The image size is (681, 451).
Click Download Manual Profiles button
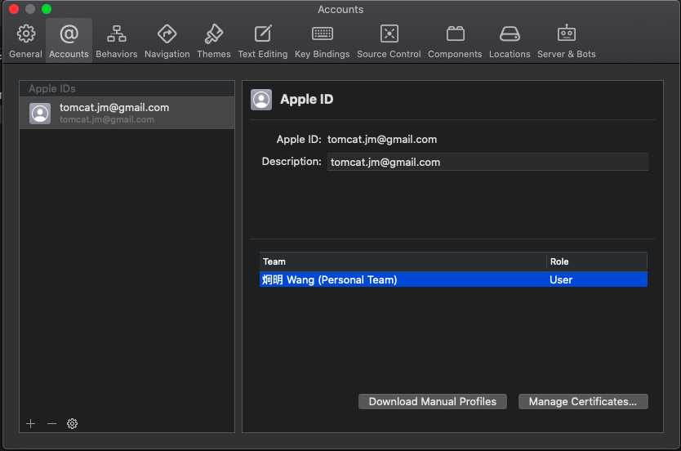pos(433,401)
